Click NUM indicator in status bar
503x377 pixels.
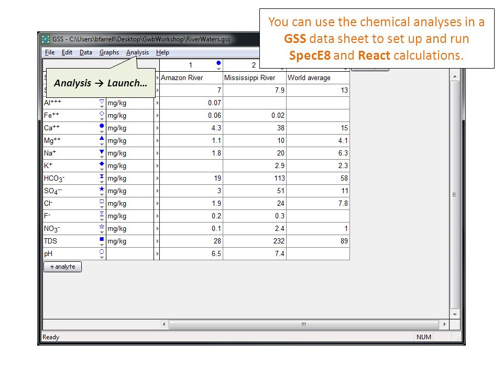click(424, 337)
